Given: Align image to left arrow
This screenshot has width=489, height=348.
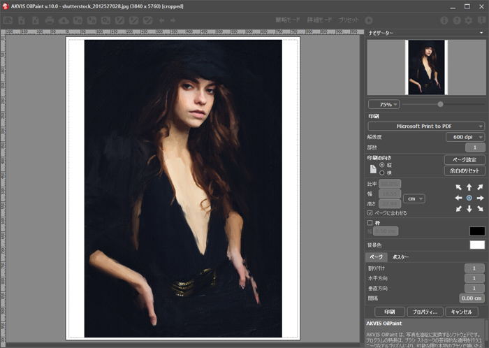Looking at the screenshot, I should tap(458, 198).
